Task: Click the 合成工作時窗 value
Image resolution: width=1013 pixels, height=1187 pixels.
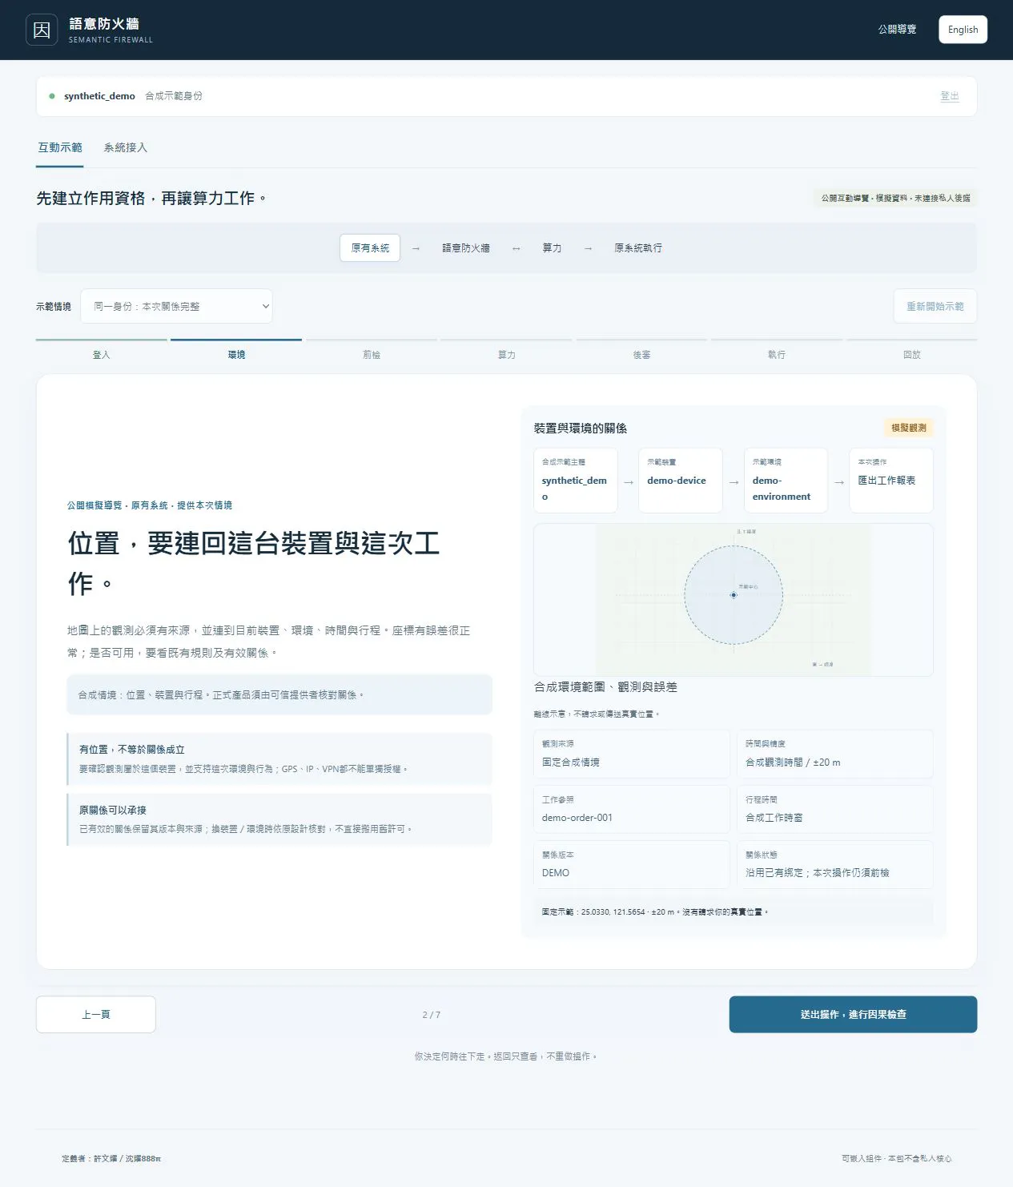Action: 774,818
